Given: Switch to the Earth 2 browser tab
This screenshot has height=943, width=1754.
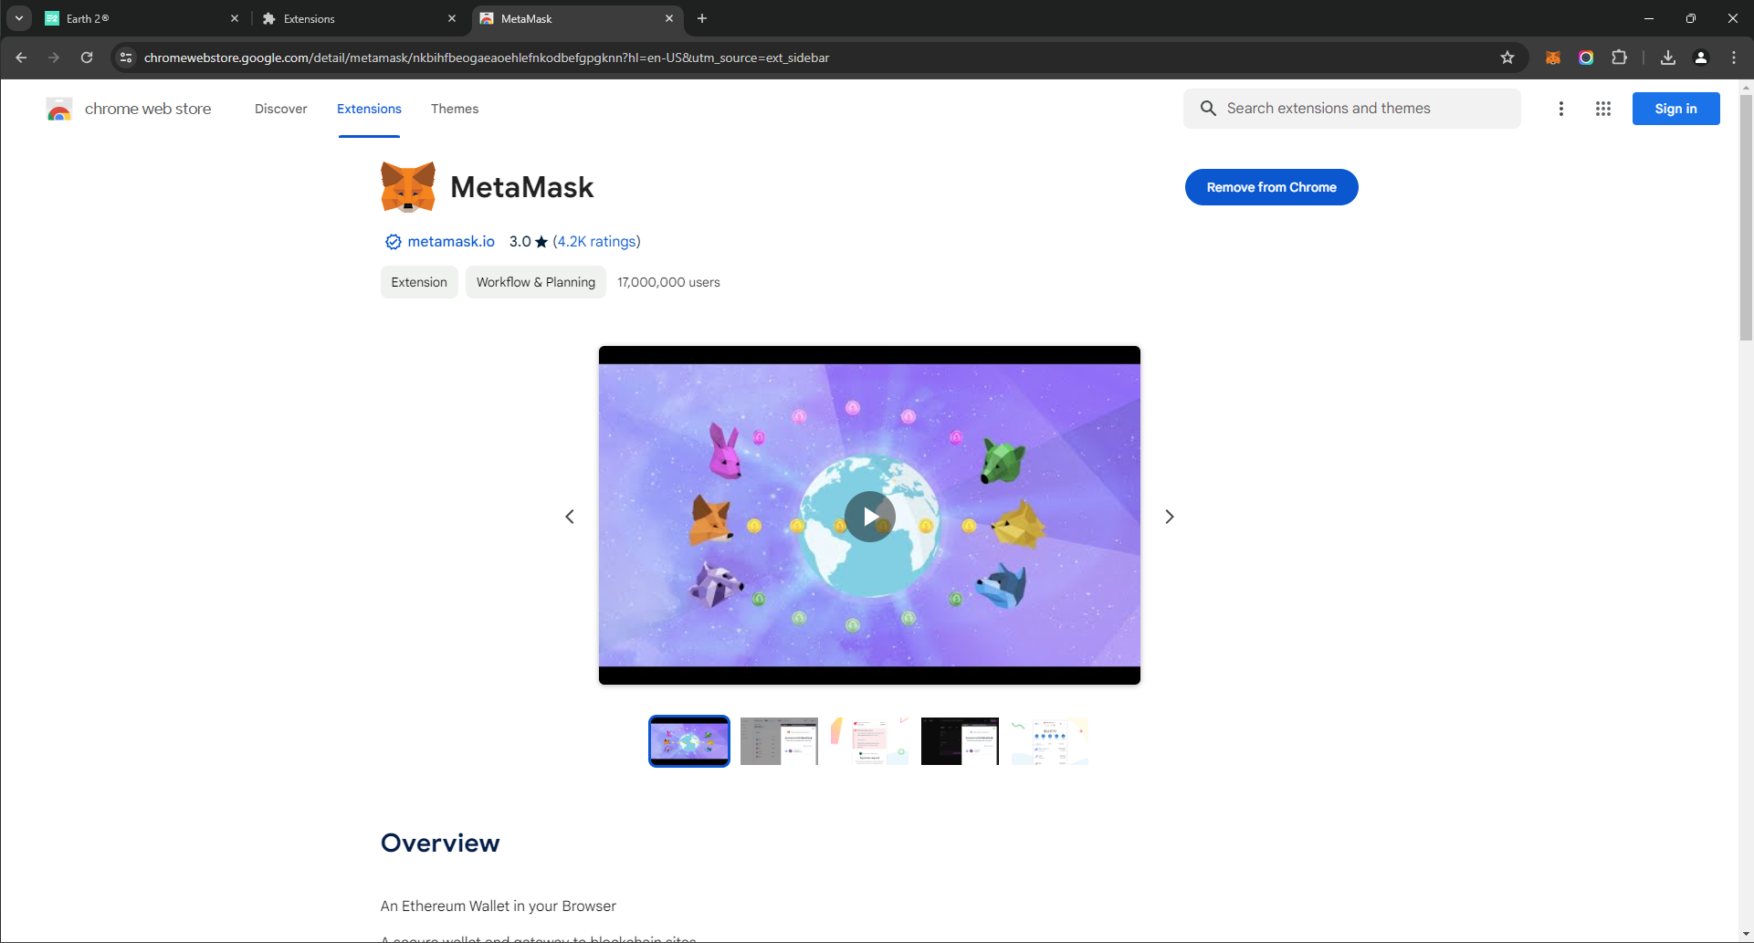Looking at the screenshot, I should [x=137, y=18].
